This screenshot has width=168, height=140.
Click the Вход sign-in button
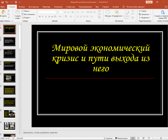click(149, 2)
